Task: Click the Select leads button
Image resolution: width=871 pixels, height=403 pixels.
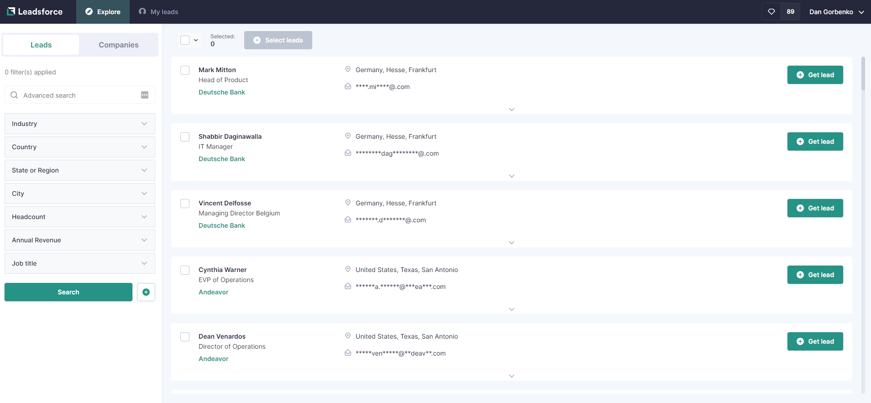Action: pos(278,40)
